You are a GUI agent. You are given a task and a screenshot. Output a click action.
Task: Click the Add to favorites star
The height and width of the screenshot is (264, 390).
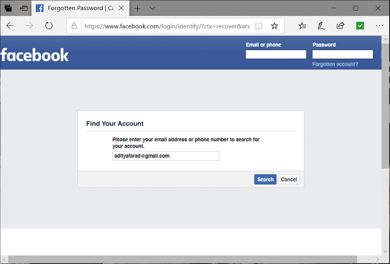click(x=274, y=26)
